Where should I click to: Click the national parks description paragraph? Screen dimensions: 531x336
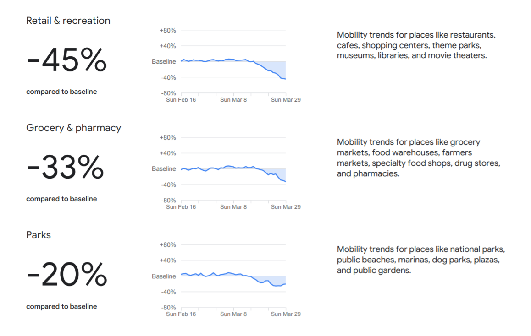420,260
